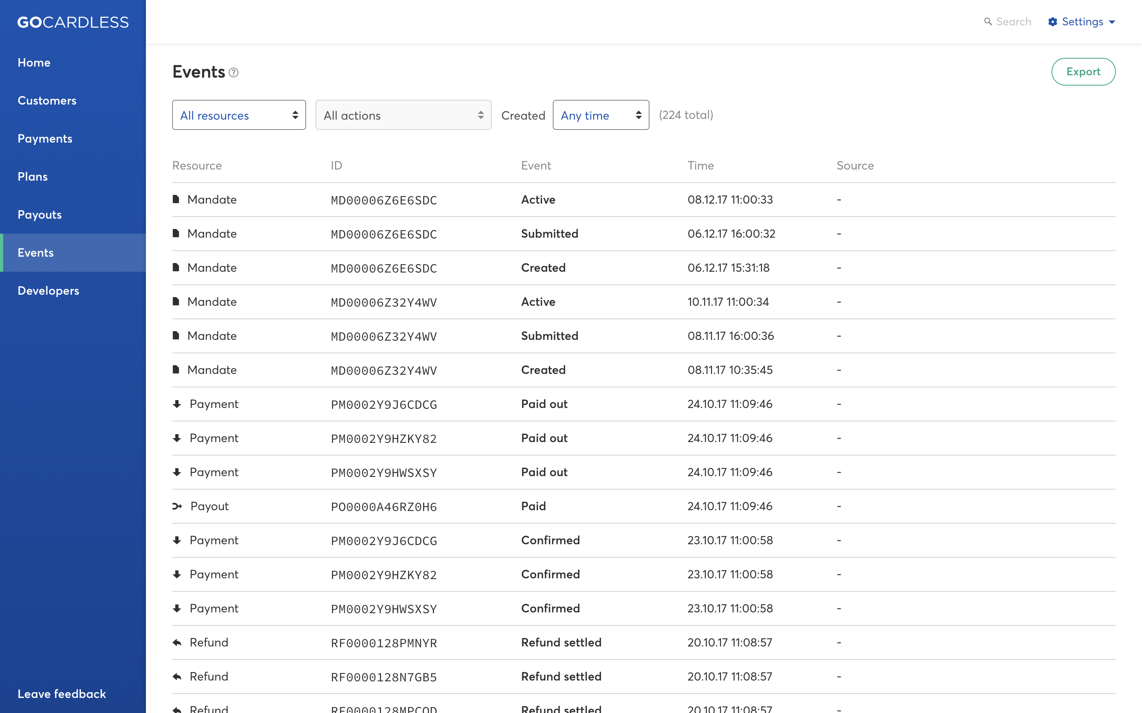Click payout ID PO0000A46RZ0H6
The width and height of the screenshot is (1142, 713).
pyautogui.click(x=384, y=507)
